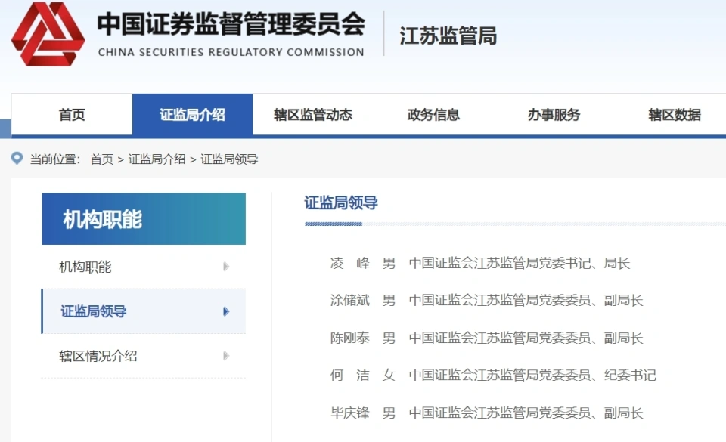Switch to 办事服务 tab

(554, 115)
